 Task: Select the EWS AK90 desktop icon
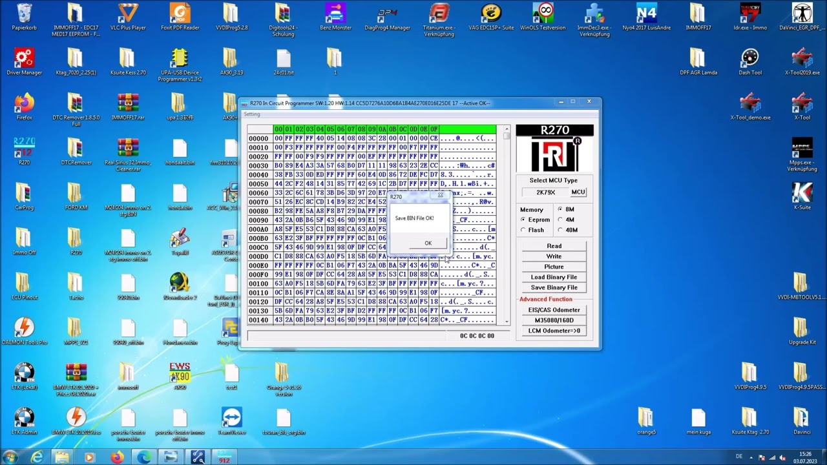pos(180,376)
